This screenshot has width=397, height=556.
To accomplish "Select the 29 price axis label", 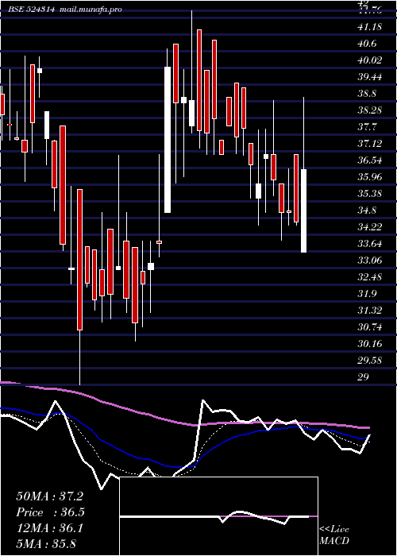I will [364, 377].
